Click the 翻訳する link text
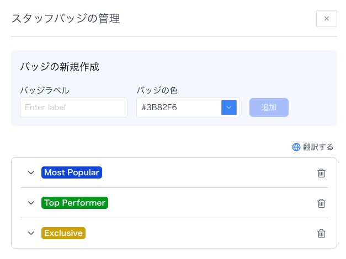Screen dimensions: 346x259 tap(318, 147)
